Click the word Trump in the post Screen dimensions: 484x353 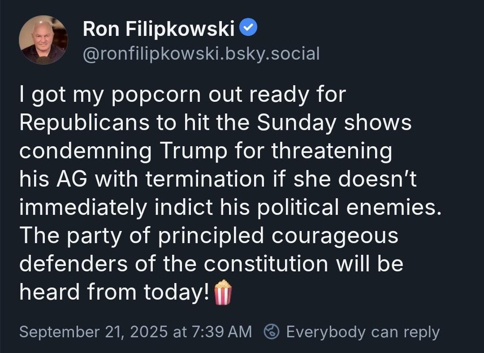coord(194,151)
